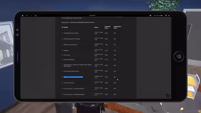This screenshot has height=113, width=201.
Task: Click the eye icon beside the yellow slider
Action: tap(150, 15)
